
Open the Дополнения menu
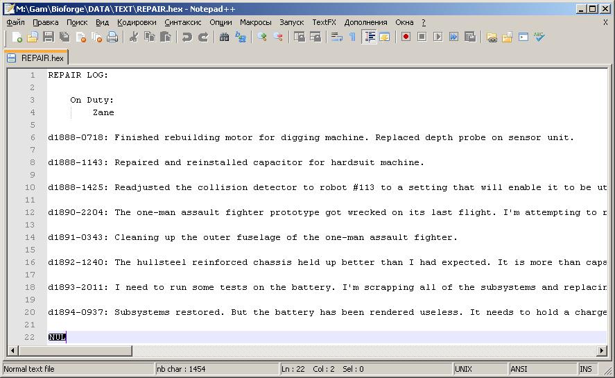point(365,22)
